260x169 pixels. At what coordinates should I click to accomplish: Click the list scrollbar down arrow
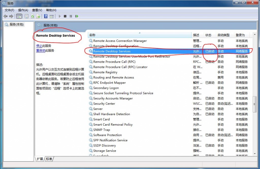254,154
